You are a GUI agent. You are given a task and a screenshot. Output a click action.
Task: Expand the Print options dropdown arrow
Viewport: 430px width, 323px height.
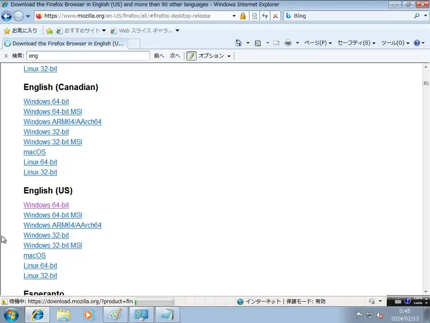[x=297, y=43]
